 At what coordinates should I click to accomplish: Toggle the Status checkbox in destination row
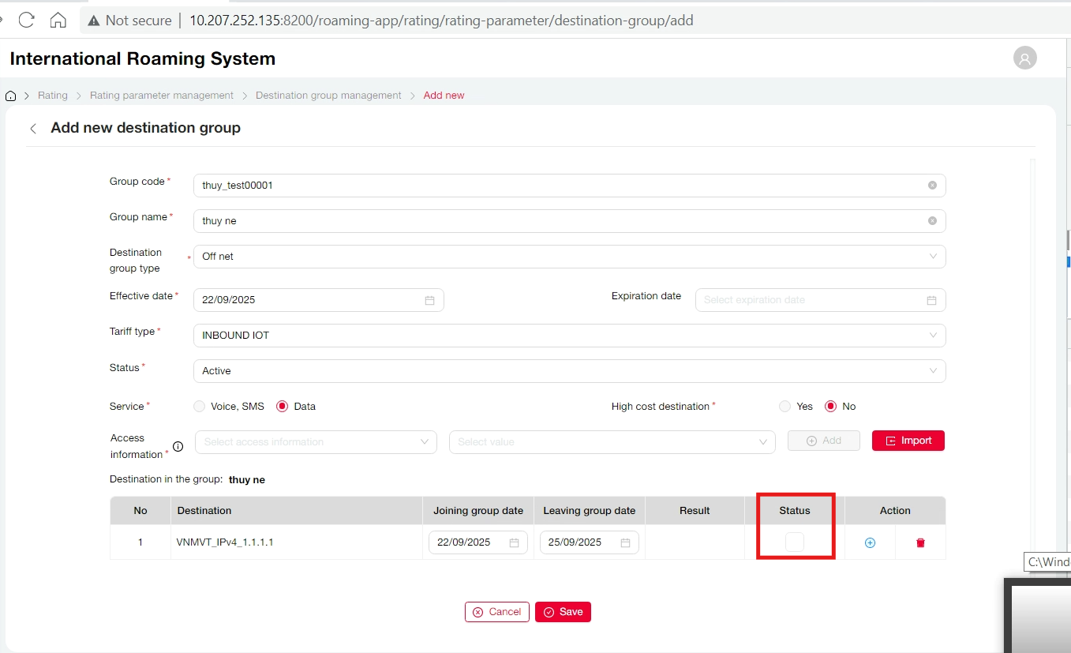coord(794,542)
